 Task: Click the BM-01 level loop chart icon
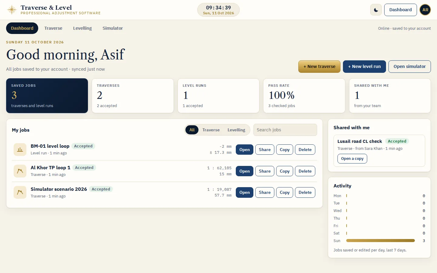pyautogui.click(x=20, y=150)
